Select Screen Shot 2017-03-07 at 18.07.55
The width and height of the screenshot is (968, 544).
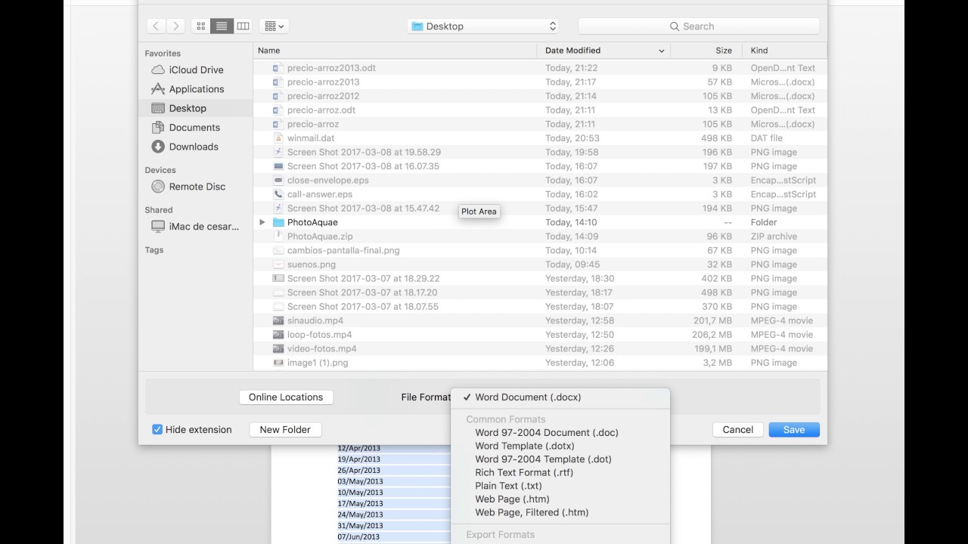(x=540, y=307)
